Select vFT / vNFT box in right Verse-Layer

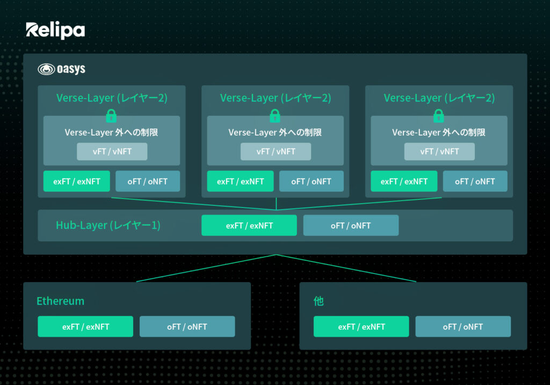(439, 151)
